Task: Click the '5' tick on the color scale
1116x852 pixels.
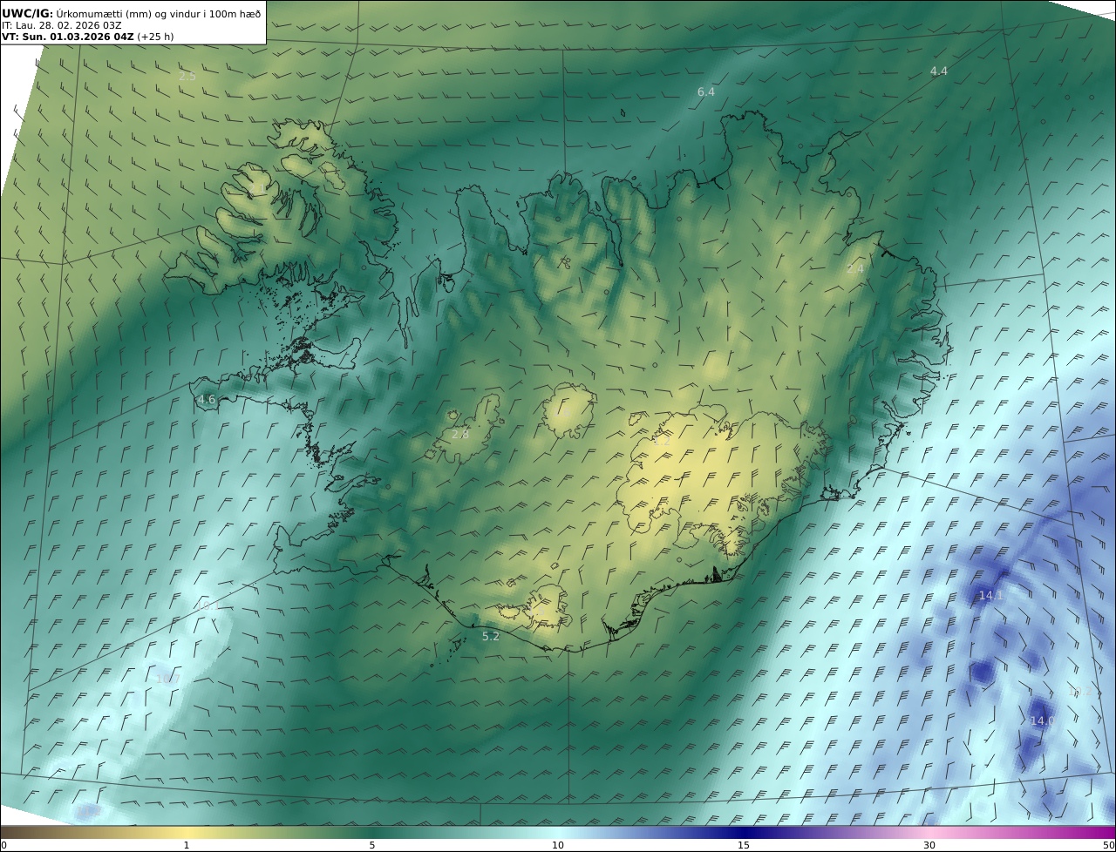Action: coord(372,845)
